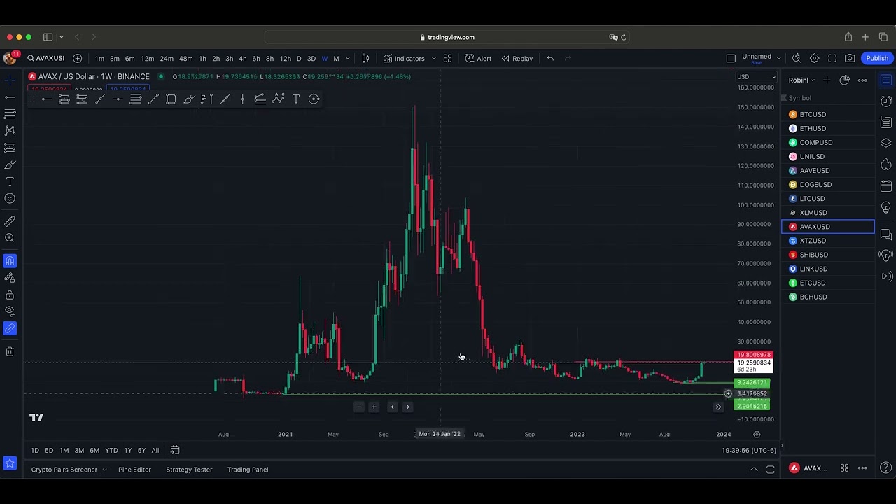Screen dimensions: 896x504
Task: Open the quick search icon in top toolbar
Action: [x=797, y=59]
